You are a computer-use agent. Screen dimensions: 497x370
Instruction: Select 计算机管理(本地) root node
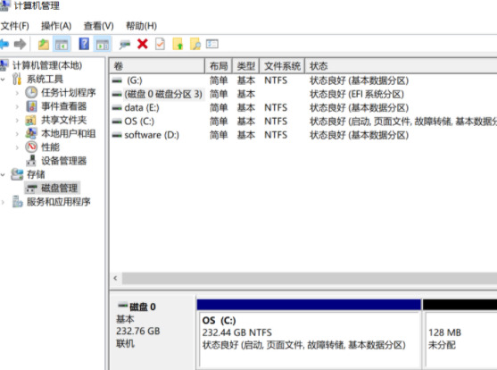tap(47, 65)
